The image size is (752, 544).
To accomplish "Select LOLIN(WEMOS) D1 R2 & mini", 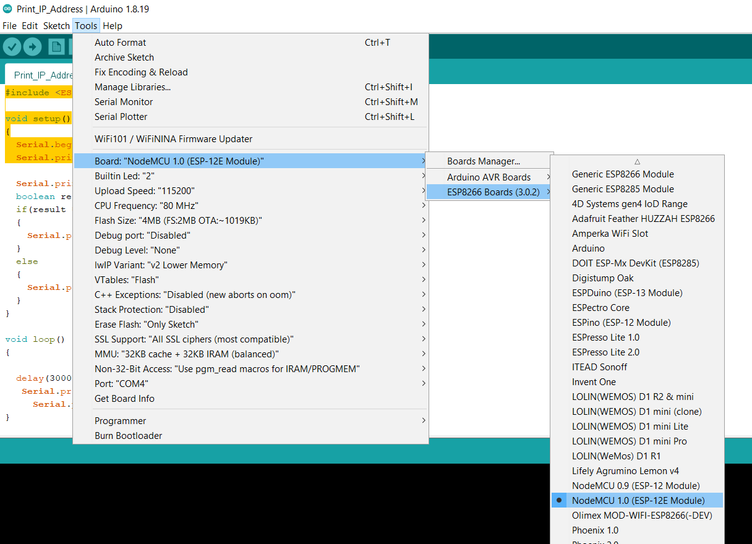I will (x=637, y=397).
